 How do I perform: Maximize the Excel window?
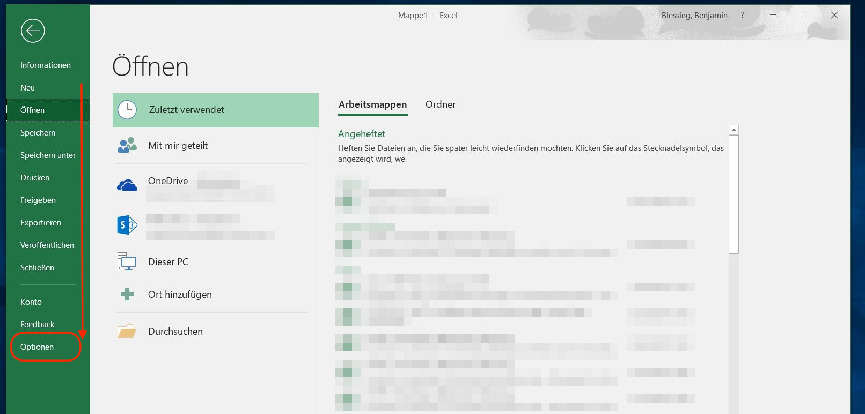pos(804,16)
